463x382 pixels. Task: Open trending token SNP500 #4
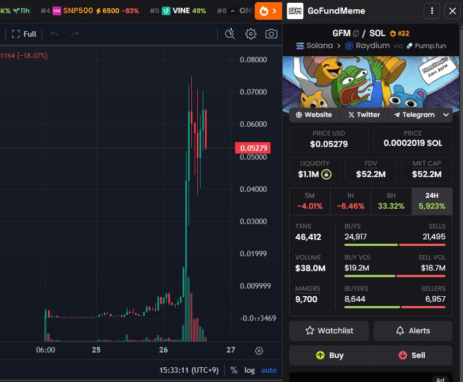pos(90,11)
